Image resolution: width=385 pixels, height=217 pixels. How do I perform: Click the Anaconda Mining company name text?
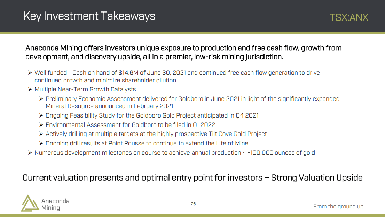click(55, 204)
